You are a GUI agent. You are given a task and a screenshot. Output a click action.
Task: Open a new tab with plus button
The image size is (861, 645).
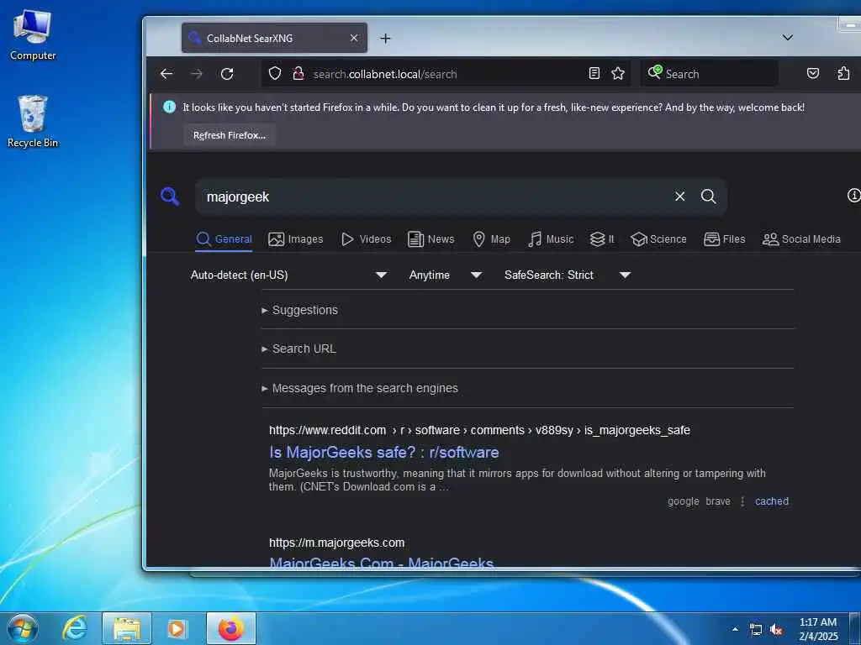tap(385, 38)
